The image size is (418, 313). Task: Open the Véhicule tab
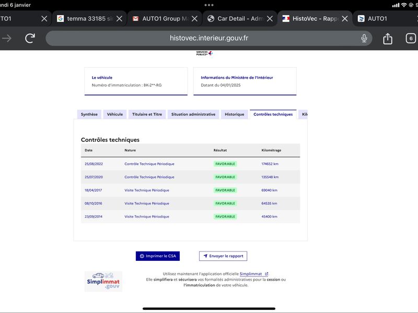115,114
